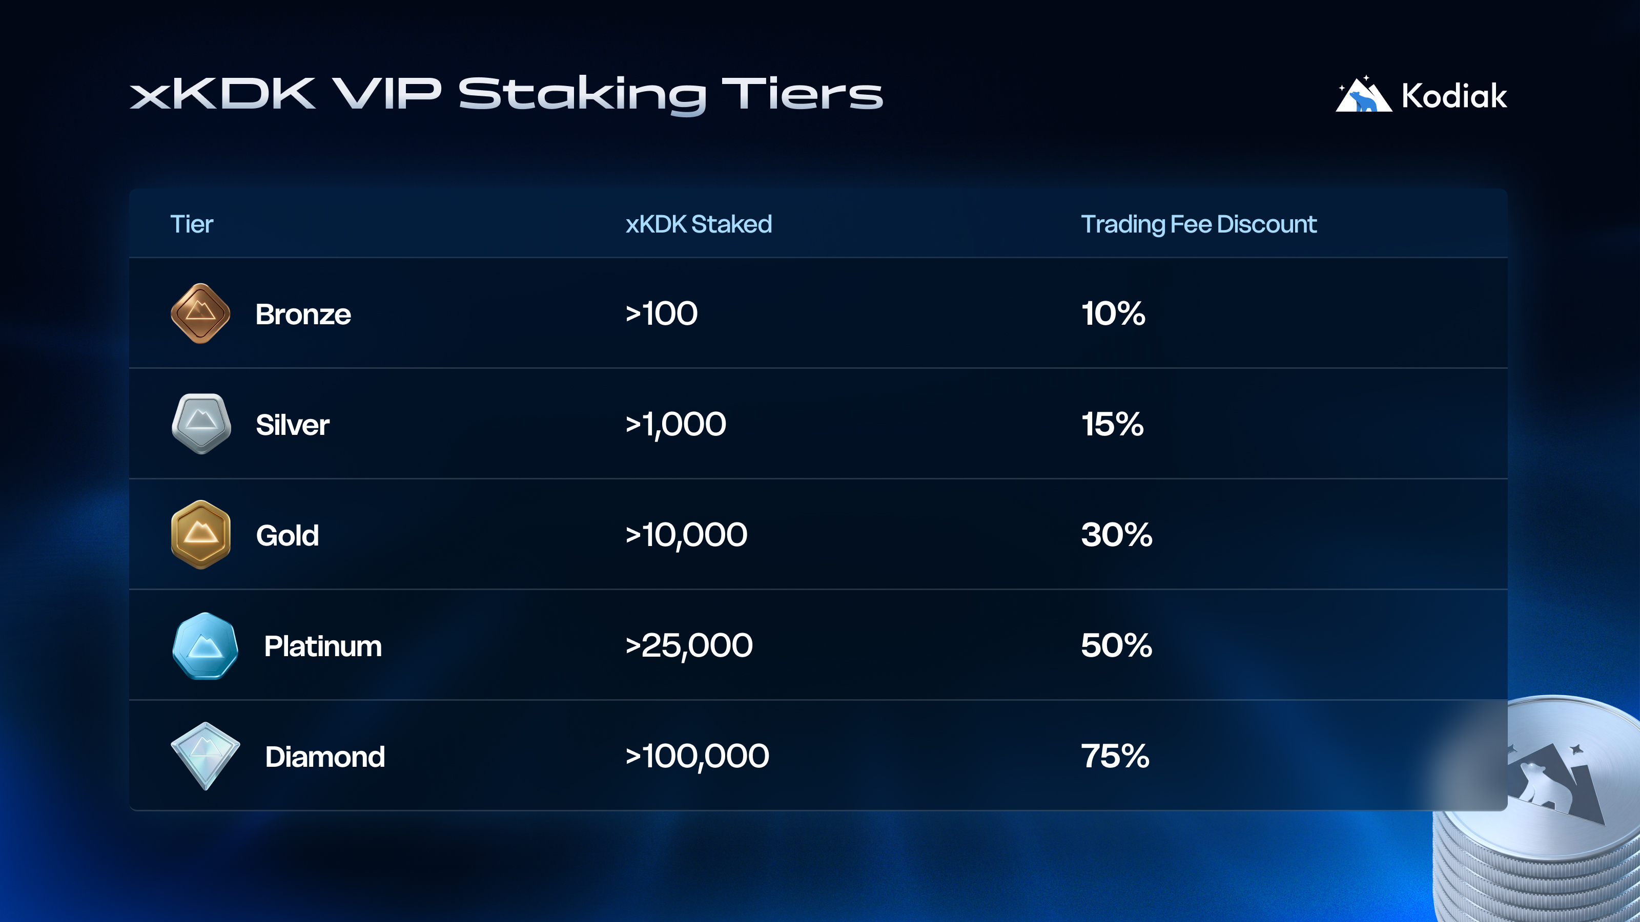The image size is (1640, 922).
Task: Click the Gold 30% discount value
Action: pyautogui.click(x=1117, y=534)
